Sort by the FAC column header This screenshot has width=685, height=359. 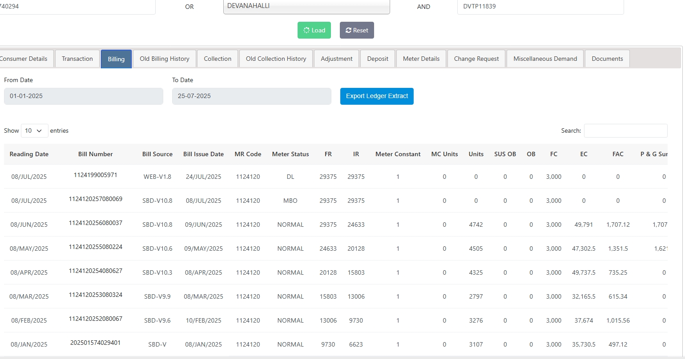(618, 154)
